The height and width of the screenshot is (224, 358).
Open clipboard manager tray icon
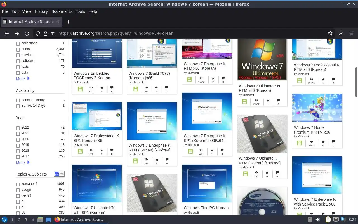pyautogui.click(x=328, y=220)
